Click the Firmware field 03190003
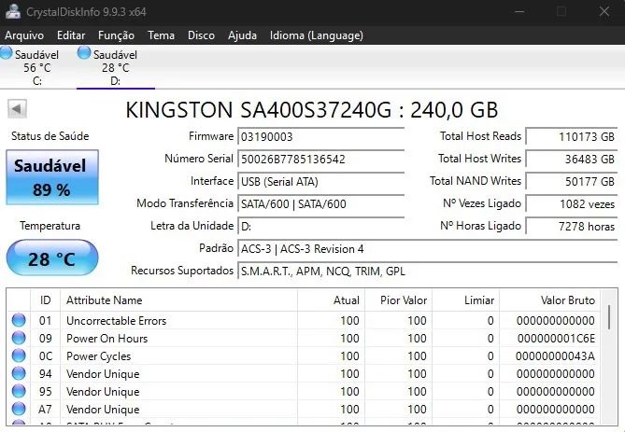This screenshot has width=625, height=432. tap(320, 137)
